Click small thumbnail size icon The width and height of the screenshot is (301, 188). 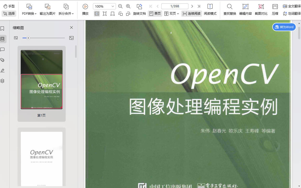click(x=16, y=38)
